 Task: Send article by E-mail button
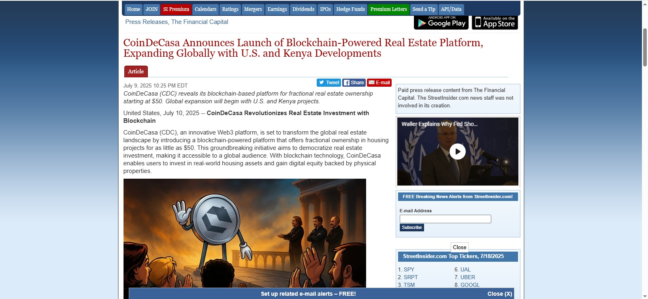tap(379, 83)
